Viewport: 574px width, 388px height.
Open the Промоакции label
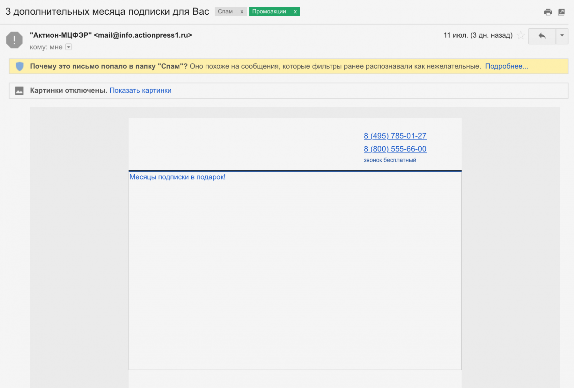tap(269, 12)
